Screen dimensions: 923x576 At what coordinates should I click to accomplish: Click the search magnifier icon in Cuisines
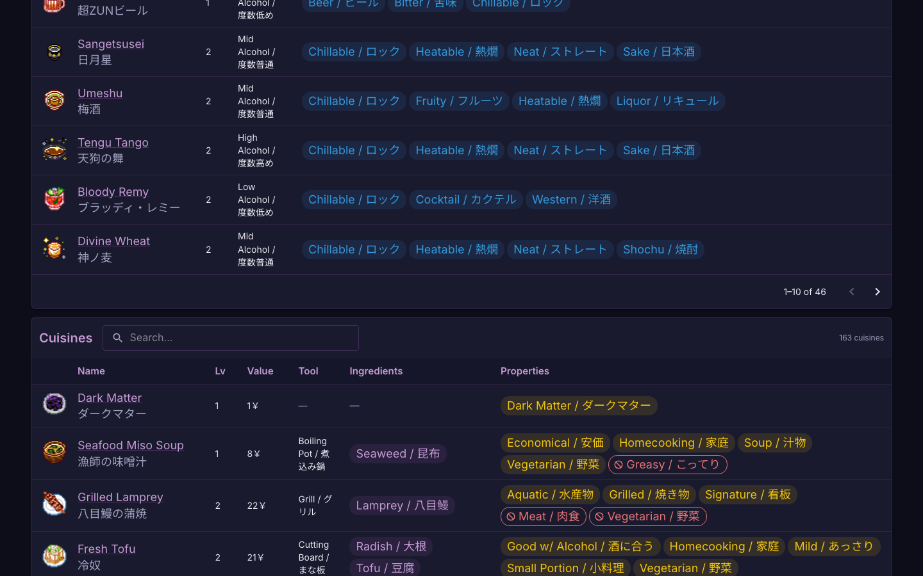[x=117, y=338]
